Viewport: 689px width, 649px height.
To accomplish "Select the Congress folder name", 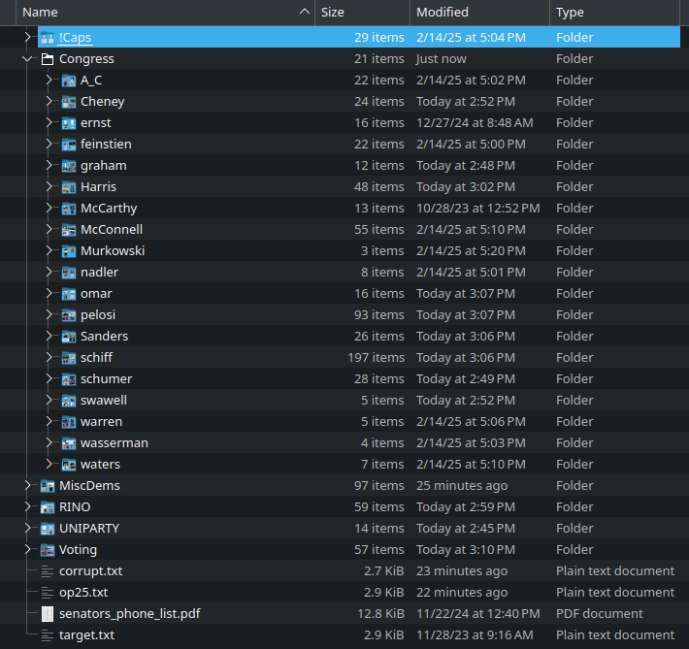I will 86,59.
